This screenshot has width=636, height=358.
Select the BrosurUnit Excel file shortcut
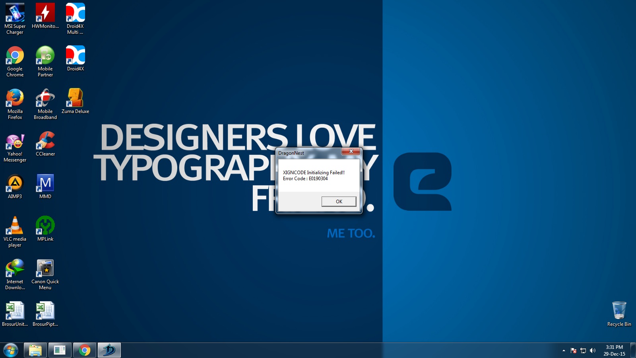click(15, 314)
